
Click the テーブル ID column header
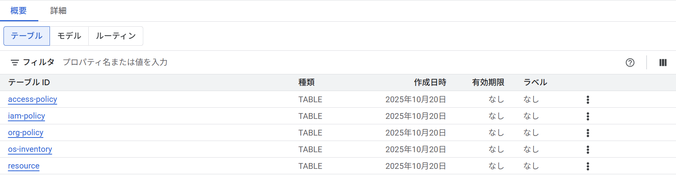click(29, 82)
